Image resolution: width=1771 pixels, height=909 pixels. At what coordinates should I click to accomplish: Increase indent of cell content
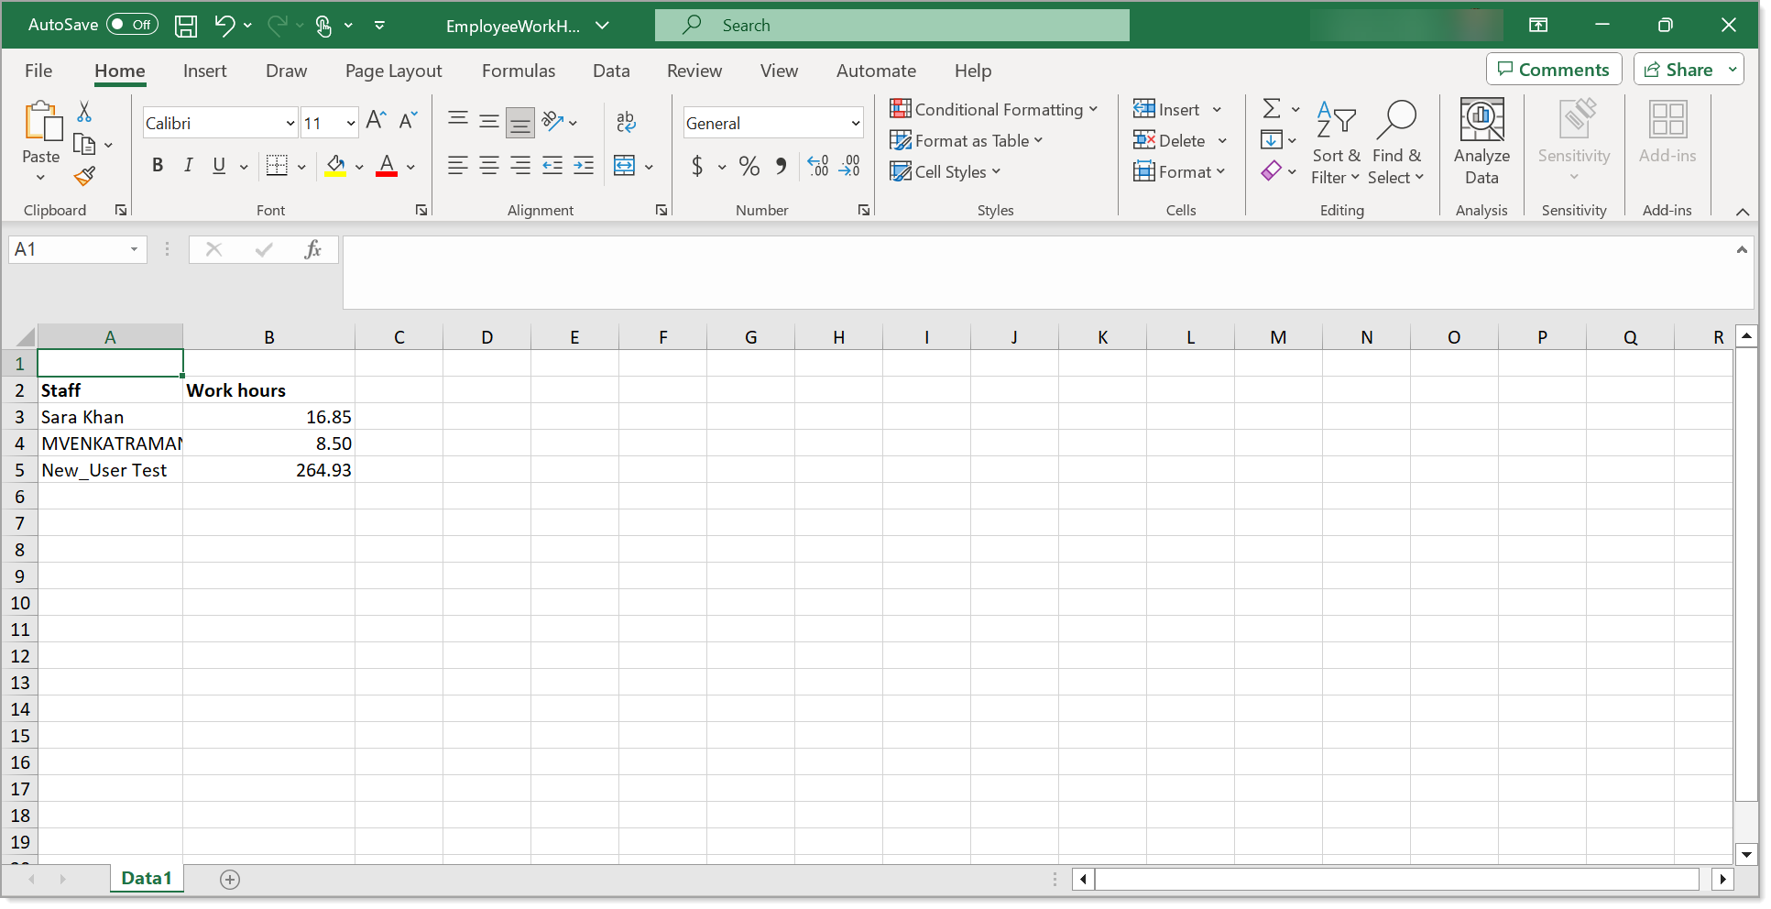pyautogui.click(x=584, y=166)
